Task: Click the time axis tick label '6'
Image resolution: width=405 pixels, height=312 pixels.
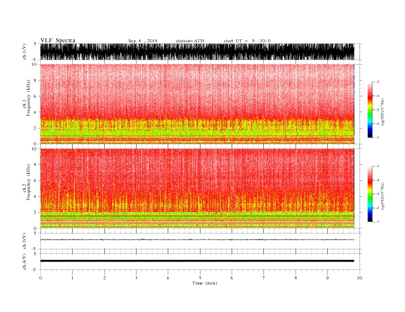Action: tap(232, 278)
